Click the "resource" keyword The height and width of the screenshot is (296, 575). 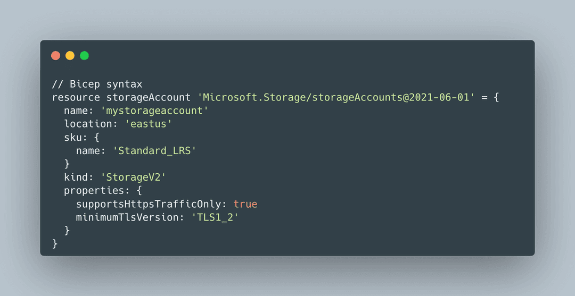pos(76,98)
